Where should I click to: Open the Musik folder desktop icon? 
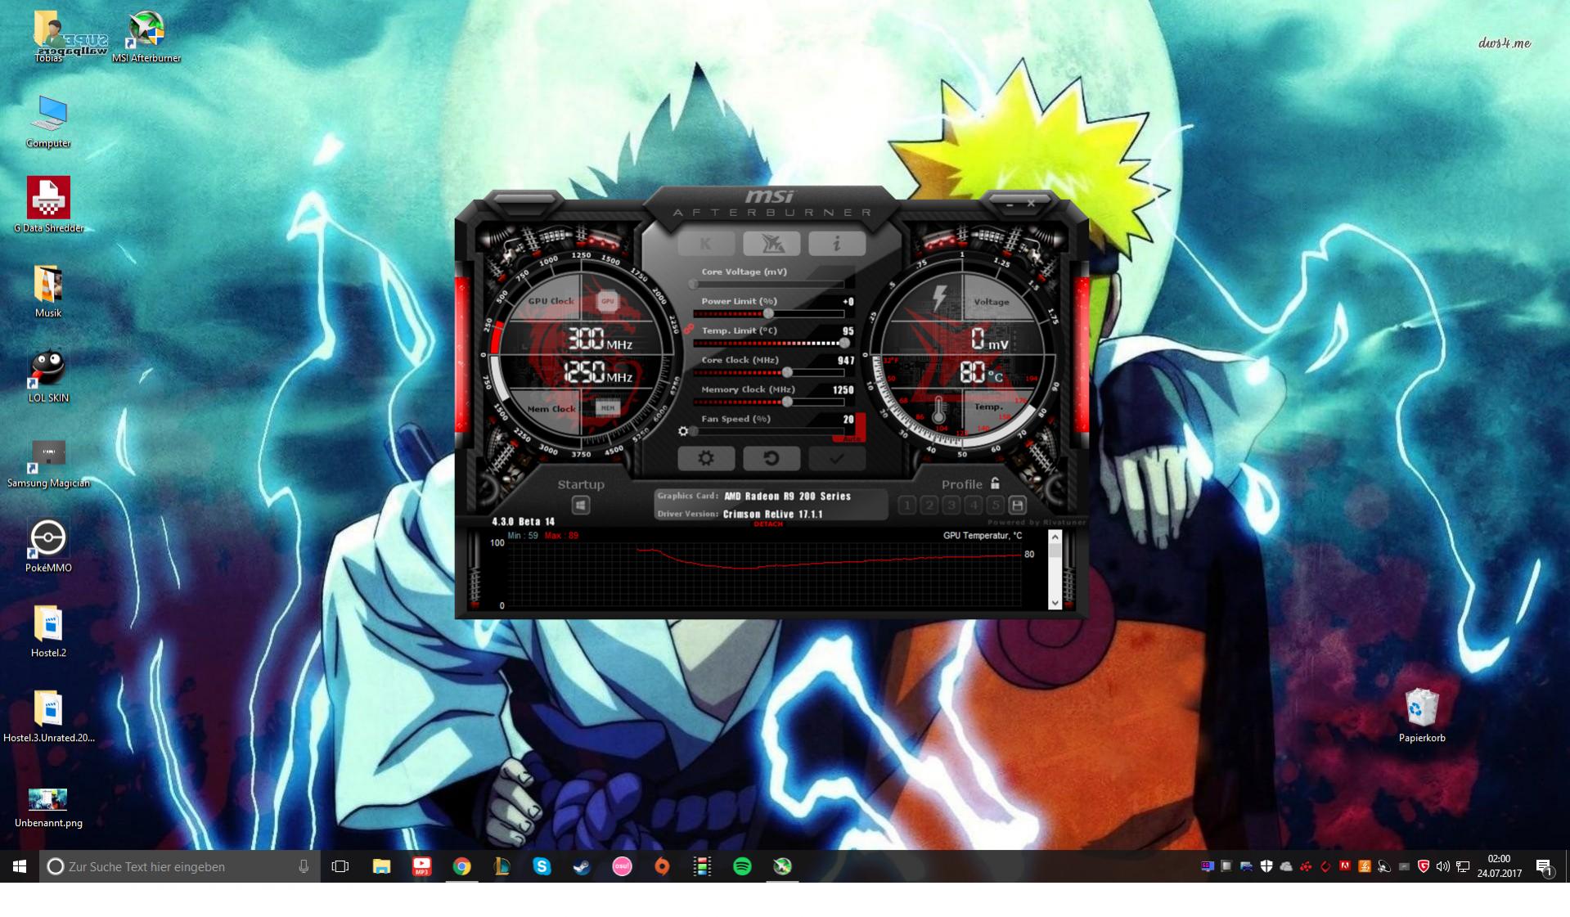point(48,291)
